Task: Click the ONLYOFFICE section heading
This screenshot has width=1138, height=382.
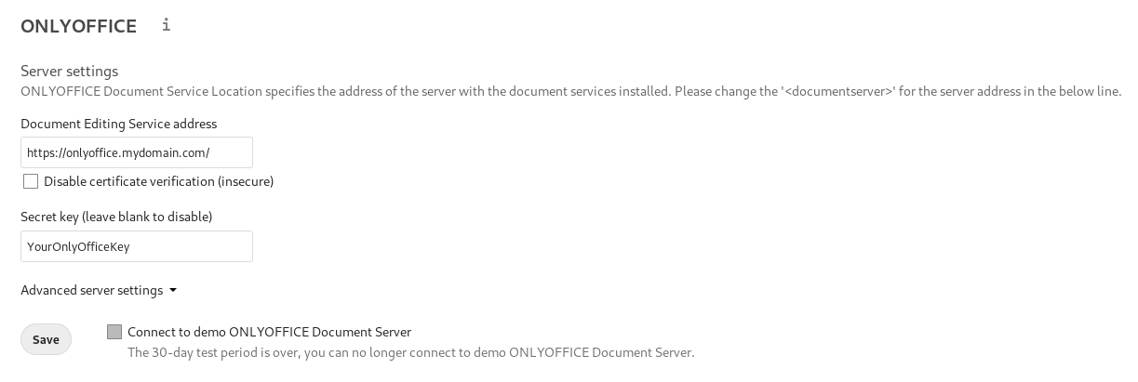Action: 79,27
